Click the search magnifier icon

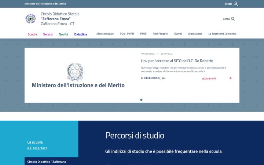[x=233, y=19]
